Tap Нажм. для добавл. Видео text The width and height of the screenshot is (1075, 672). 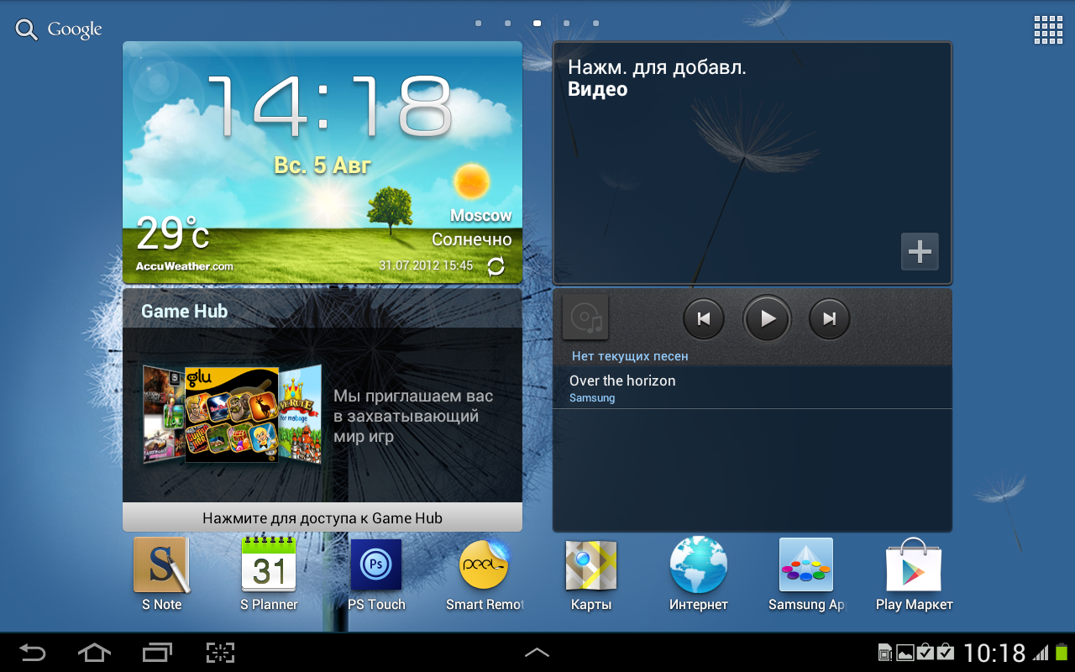click(657, 78)
